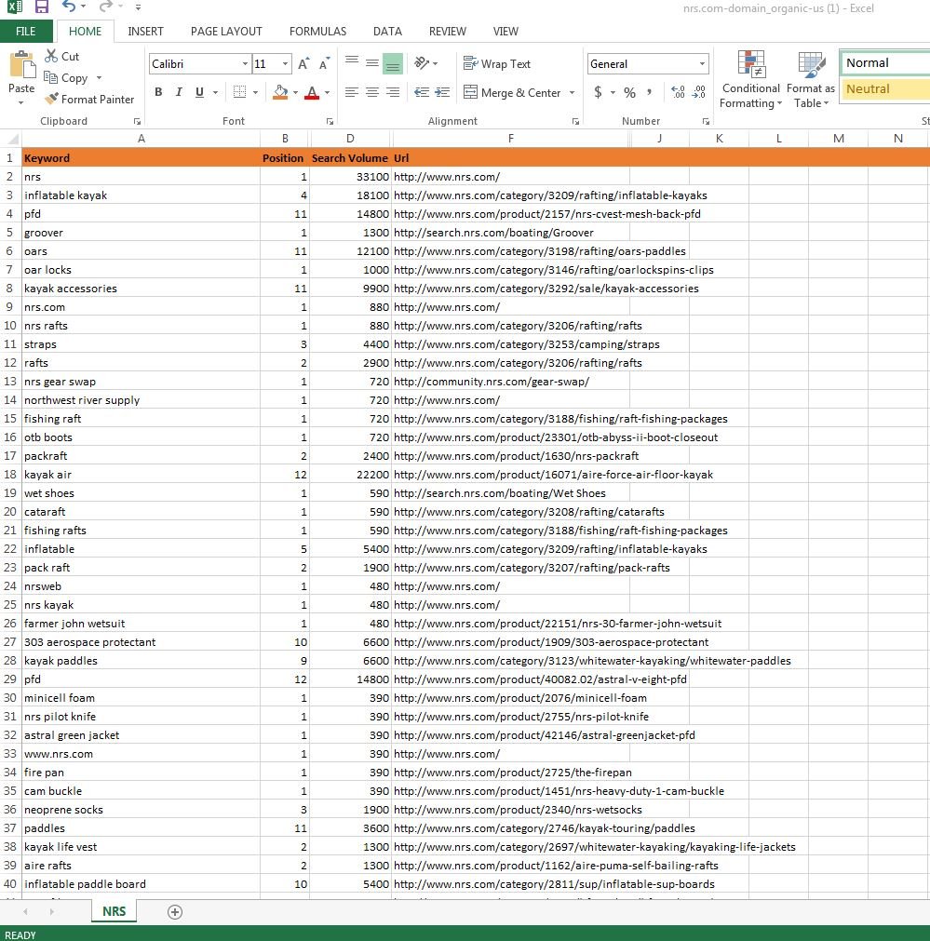
Task: Increase decimal places
Action: (x=679, y=92)
